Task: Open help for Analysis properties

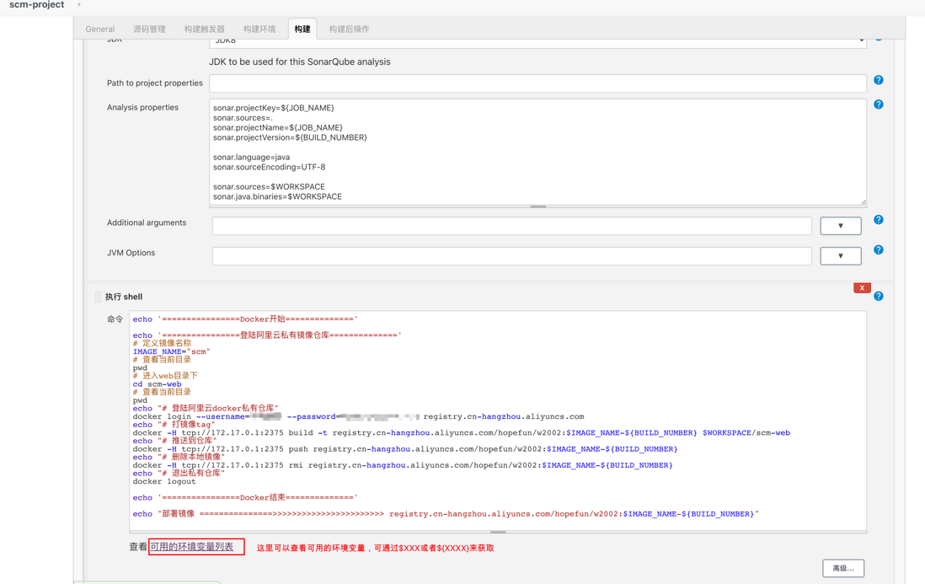Action: pyautogui.click(x=879, y=104)
